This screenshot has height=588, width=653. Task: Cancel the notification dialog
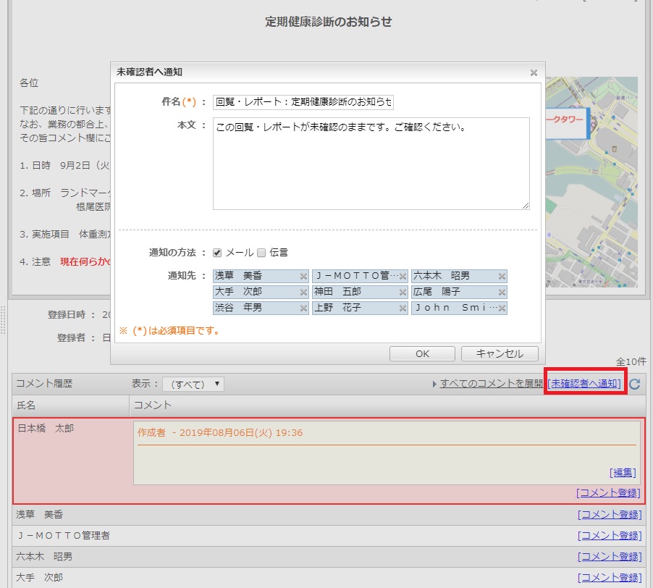pyautogui.click(x=500, y=354)
